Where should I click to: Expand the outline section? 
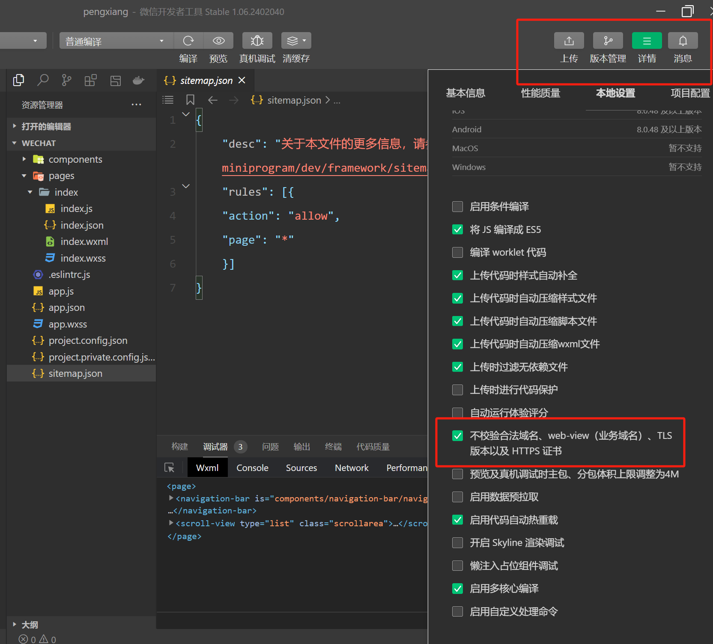[15, 624]
